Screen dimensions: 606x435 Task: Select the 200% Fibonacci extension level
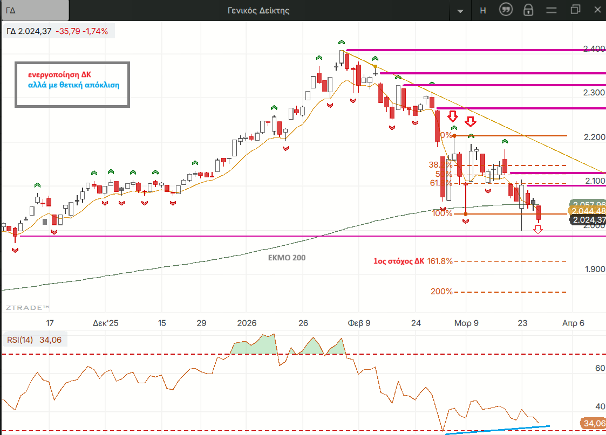pos(441,292)
